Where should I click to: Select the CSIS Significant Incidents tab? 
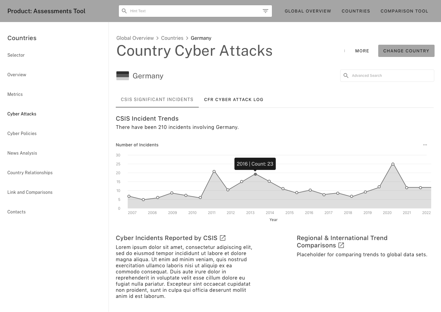[157, 100]
